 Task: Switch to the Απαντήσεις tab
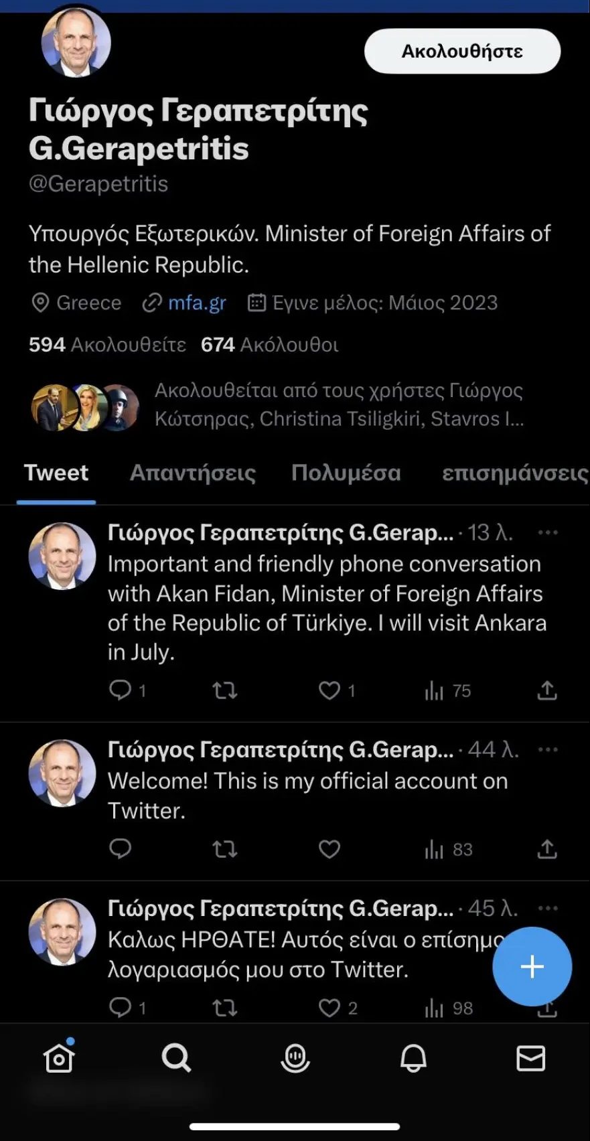193,473
